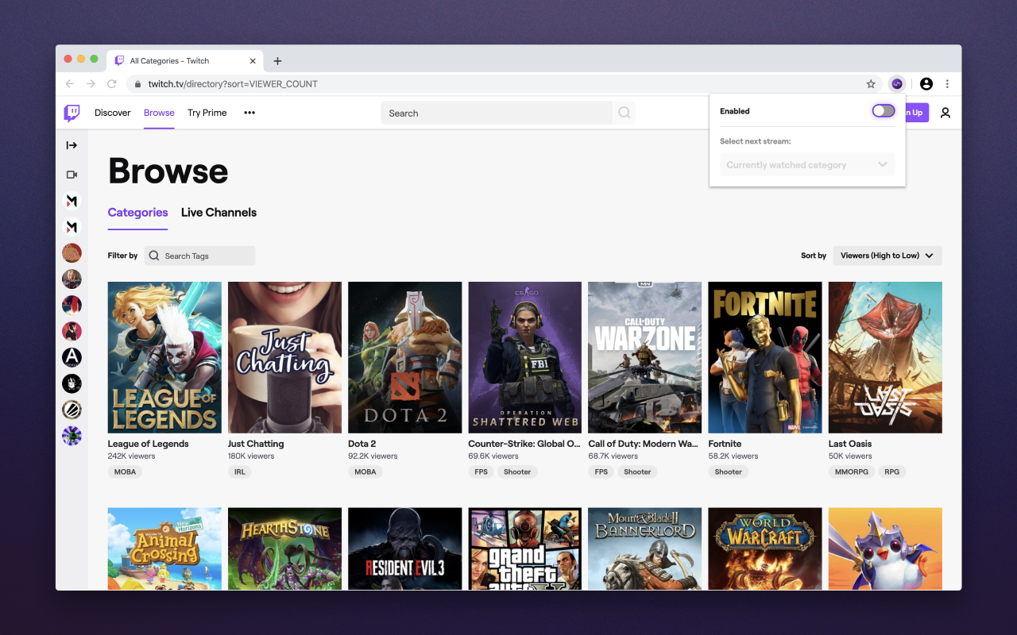Select the 'All Categories - Twitch' browser tab
The image size is (1017, 635).
[x=186, y=61]
